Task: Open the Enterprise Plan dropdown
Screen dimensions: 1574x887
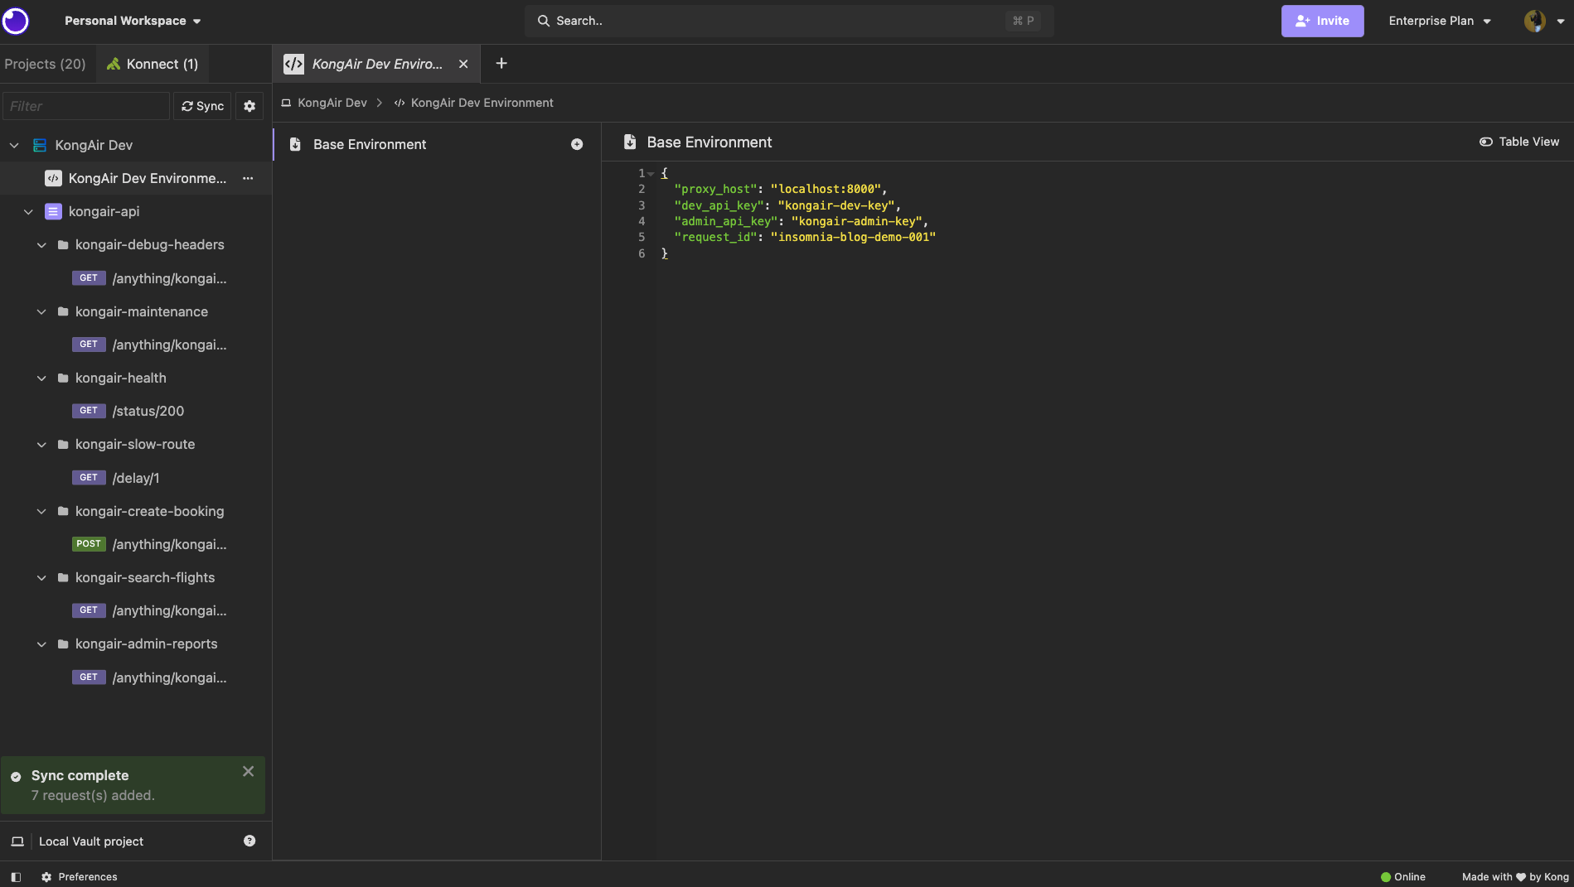Action: pyautogui.click(x=1440, y=21)
